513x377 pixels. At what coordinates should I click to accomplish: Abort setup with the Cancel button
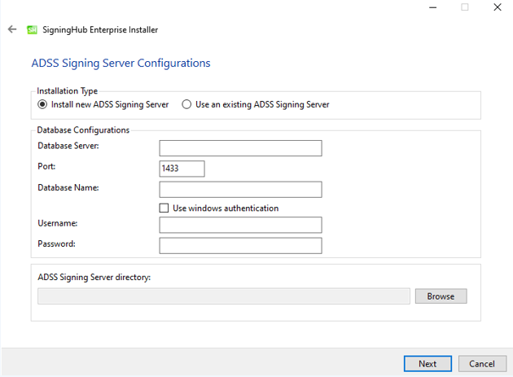click(482, 364)
